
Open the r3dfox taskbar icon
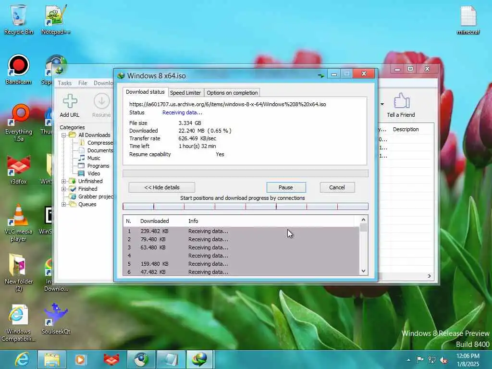click(x=111, y=359)
